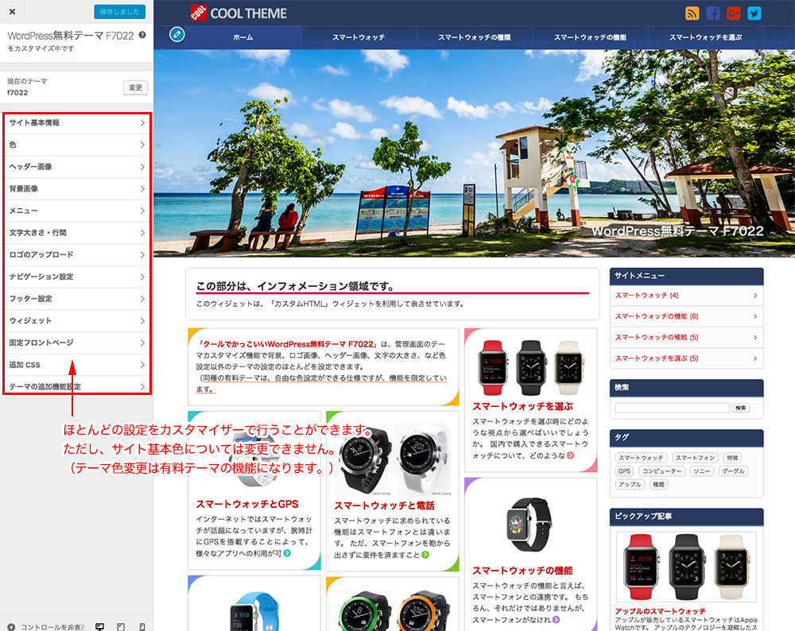Select スマートウォッチの機能 in the navigation bar

click(590, 37)
